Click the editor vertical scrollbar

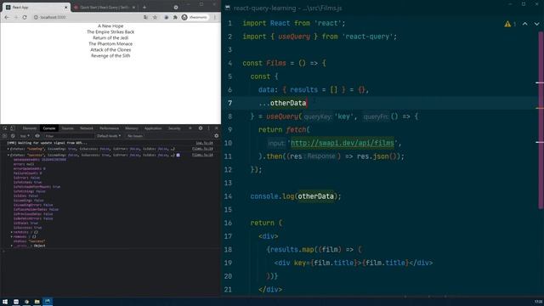(x=541, y=120)
